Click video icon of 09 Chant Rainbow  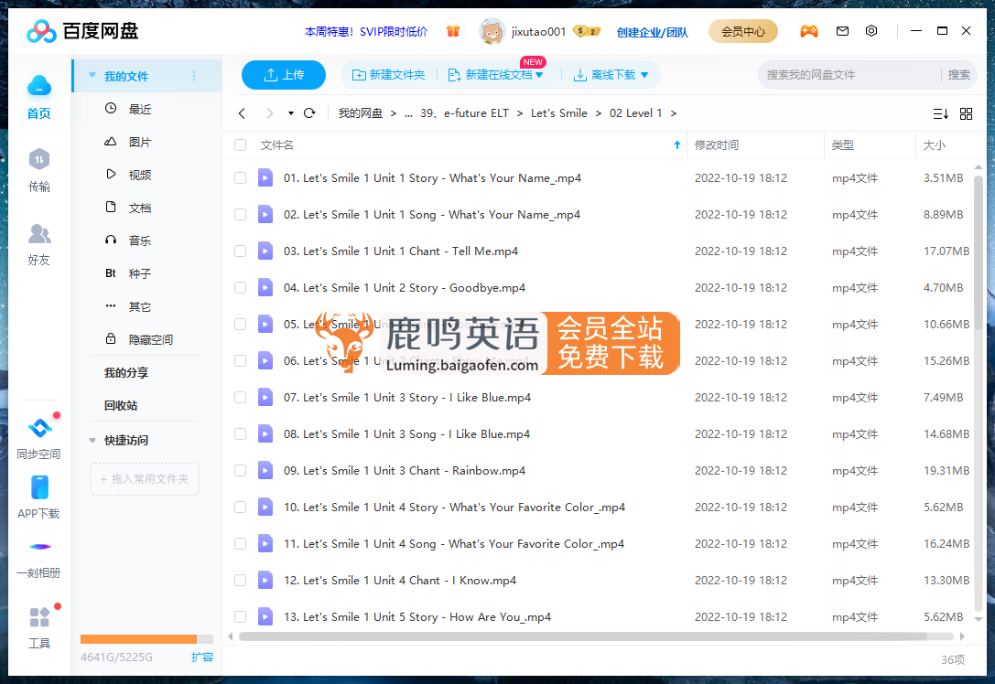pyautogui.click(x=265, y=470)
